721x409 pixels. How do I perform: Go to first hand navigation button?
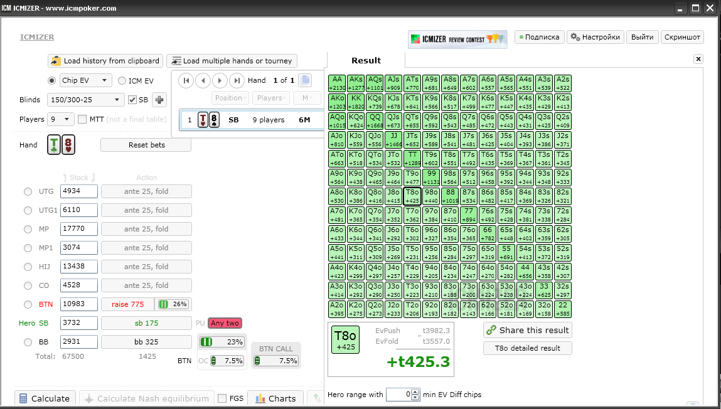coord(186,80)
